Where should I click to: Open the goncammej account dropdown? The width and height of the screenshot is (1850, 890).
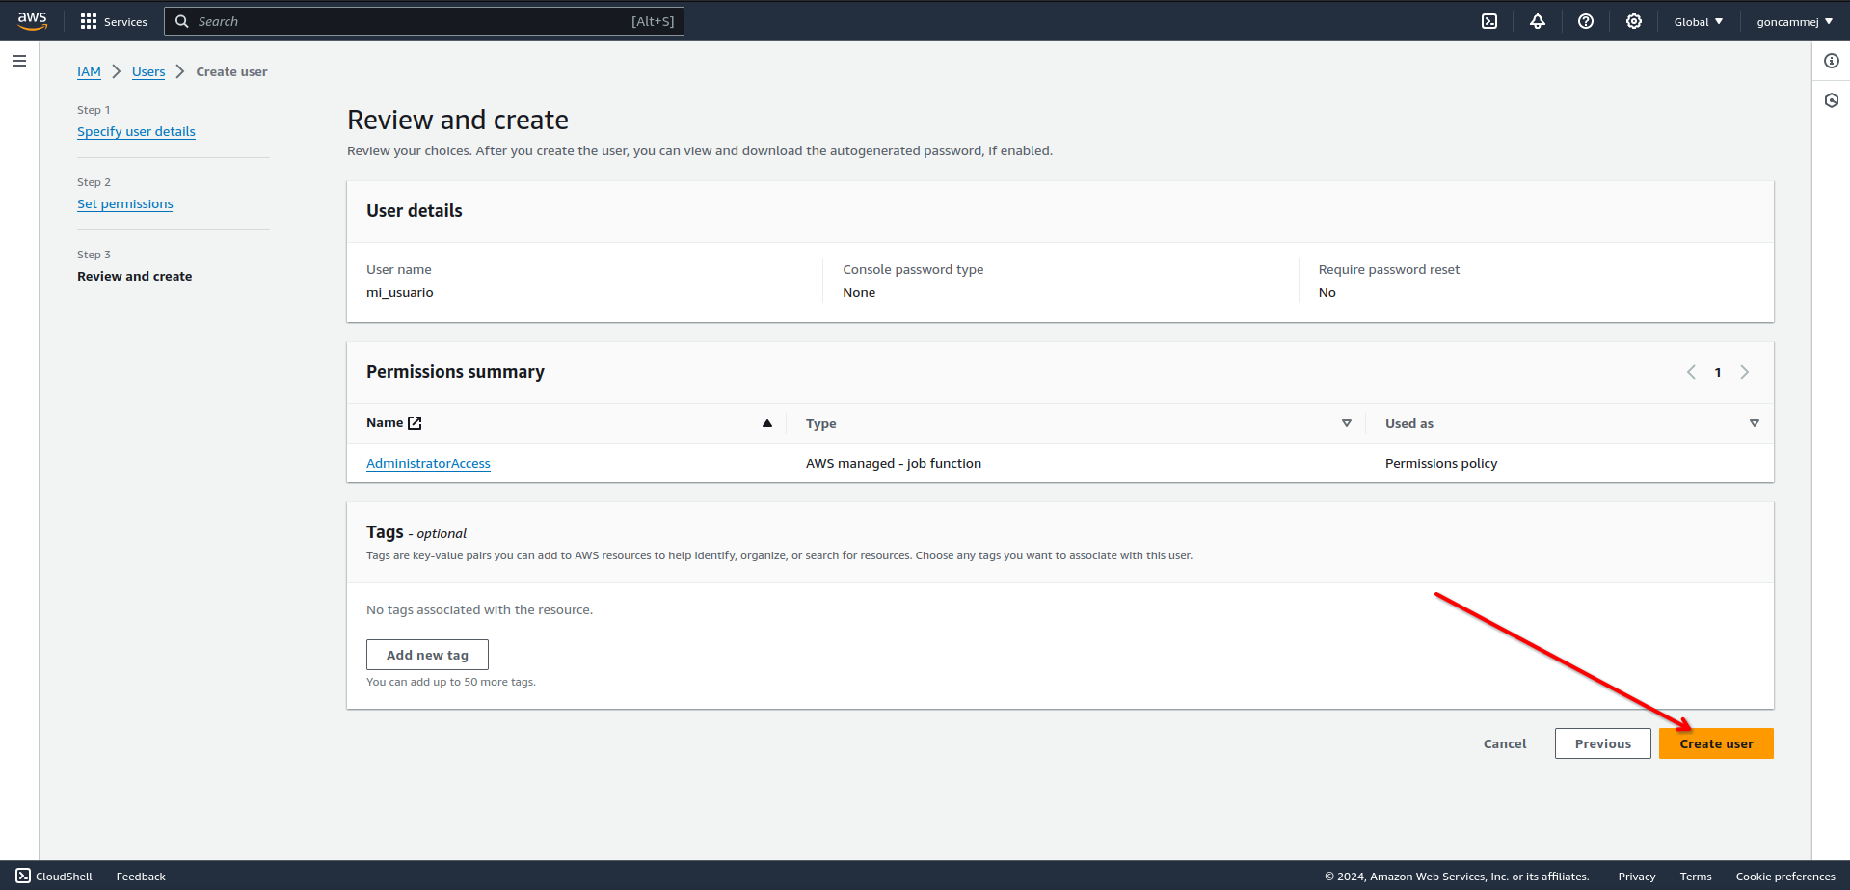point(1794,21)
